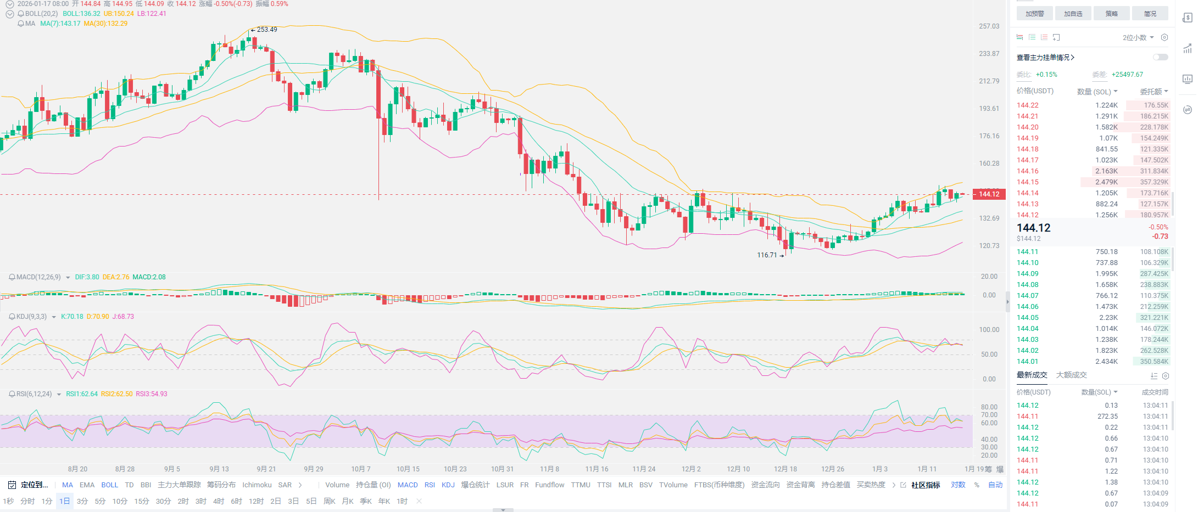Click the swap arrows sidebar icon
This screenshot has height=512, width=1198.
tap(1187, 110)
